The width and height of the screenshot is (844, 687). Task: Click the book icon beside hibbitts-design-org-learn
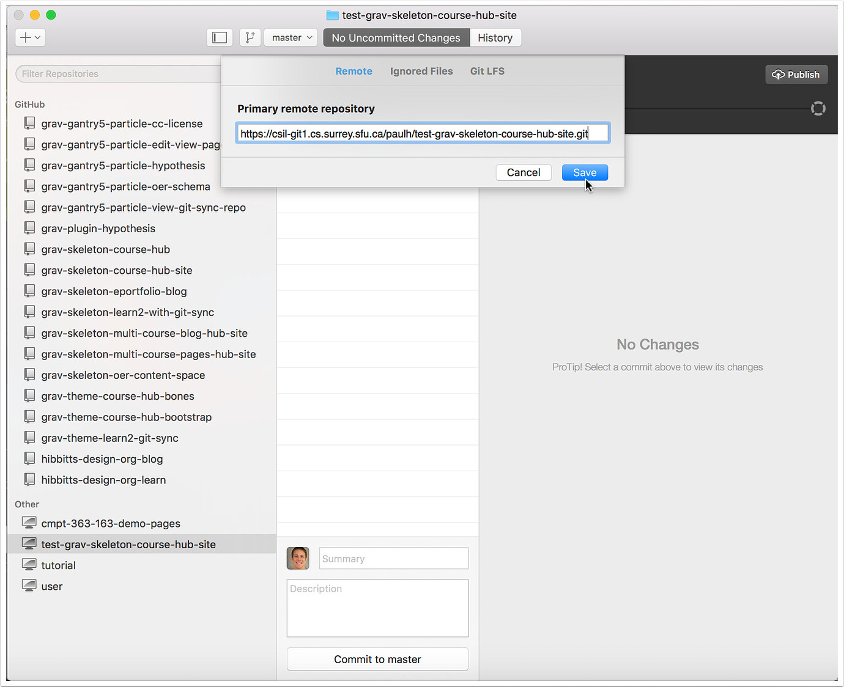click(x=29, y=479)
